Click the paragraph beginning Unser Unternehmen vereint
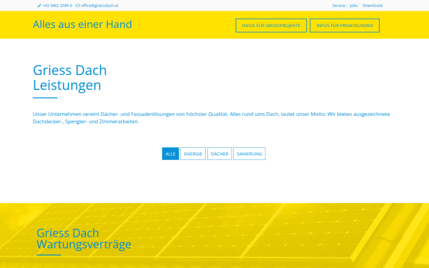This screenshot has height=268, width=429. pyautogui.click(x=211, y=118)
